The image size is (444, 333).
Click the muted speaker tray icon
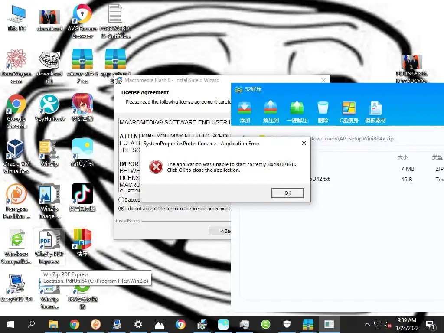click(x=388, y=324)
